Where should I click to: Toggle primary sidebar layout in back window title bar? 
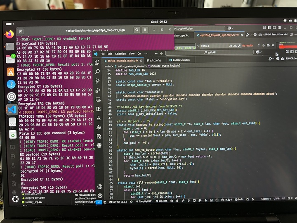[x=269, y=28]
